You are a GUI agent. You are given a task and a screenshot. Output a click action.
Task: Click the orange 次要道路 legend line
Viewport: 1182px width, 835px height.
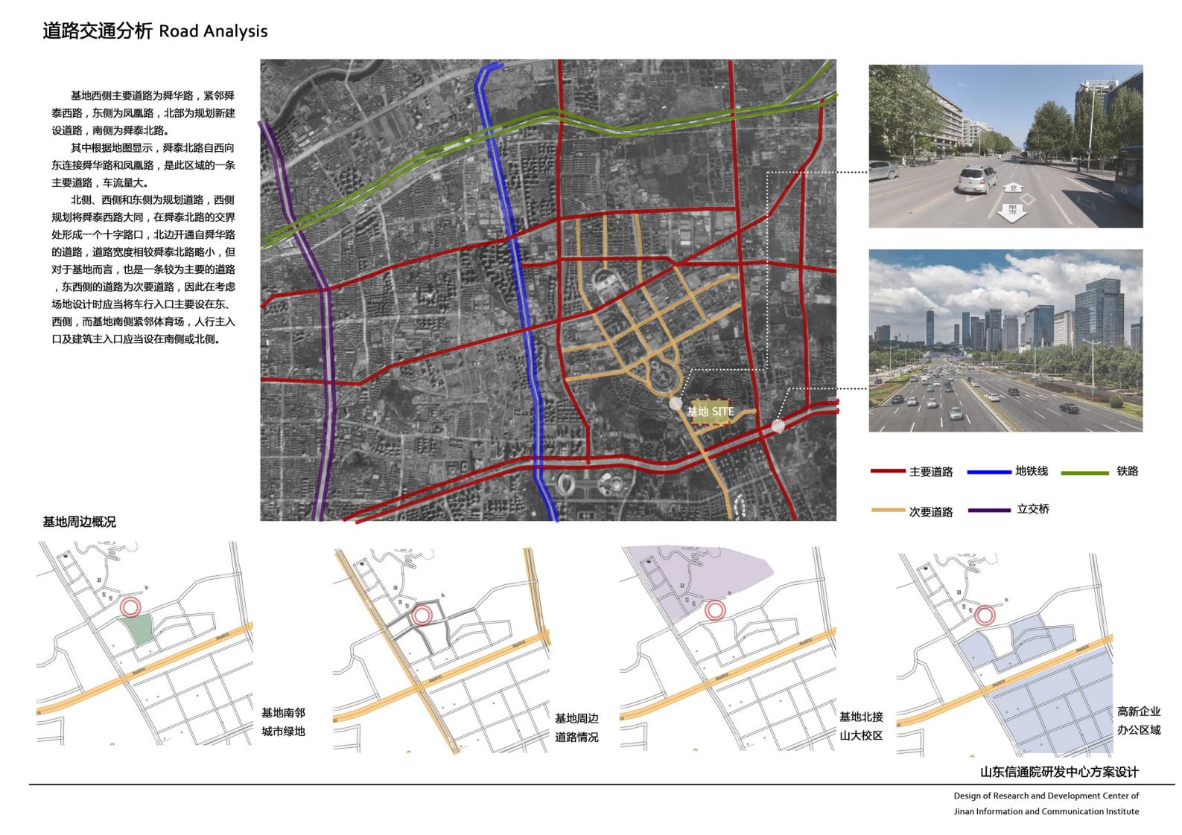[888, 511]
